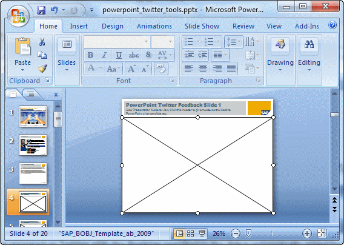This screenshot has width=344, height=245.
Task: Start Slide Show from status bar
Action: (202, 233)
